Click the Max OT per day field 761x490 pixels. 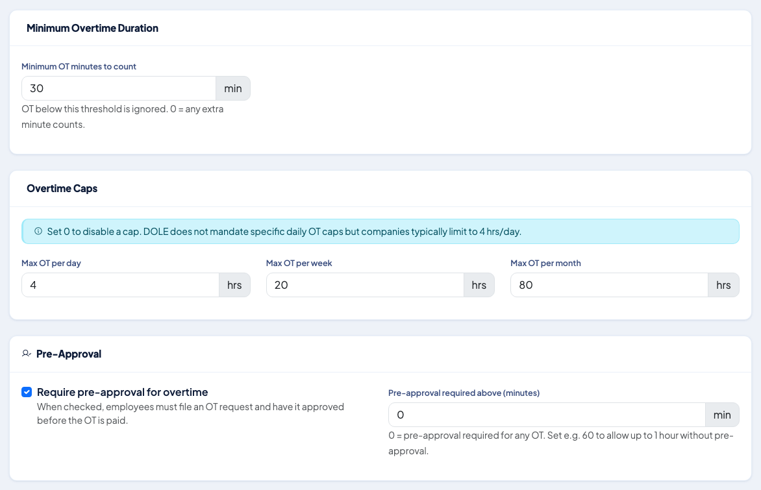[120, 285]
